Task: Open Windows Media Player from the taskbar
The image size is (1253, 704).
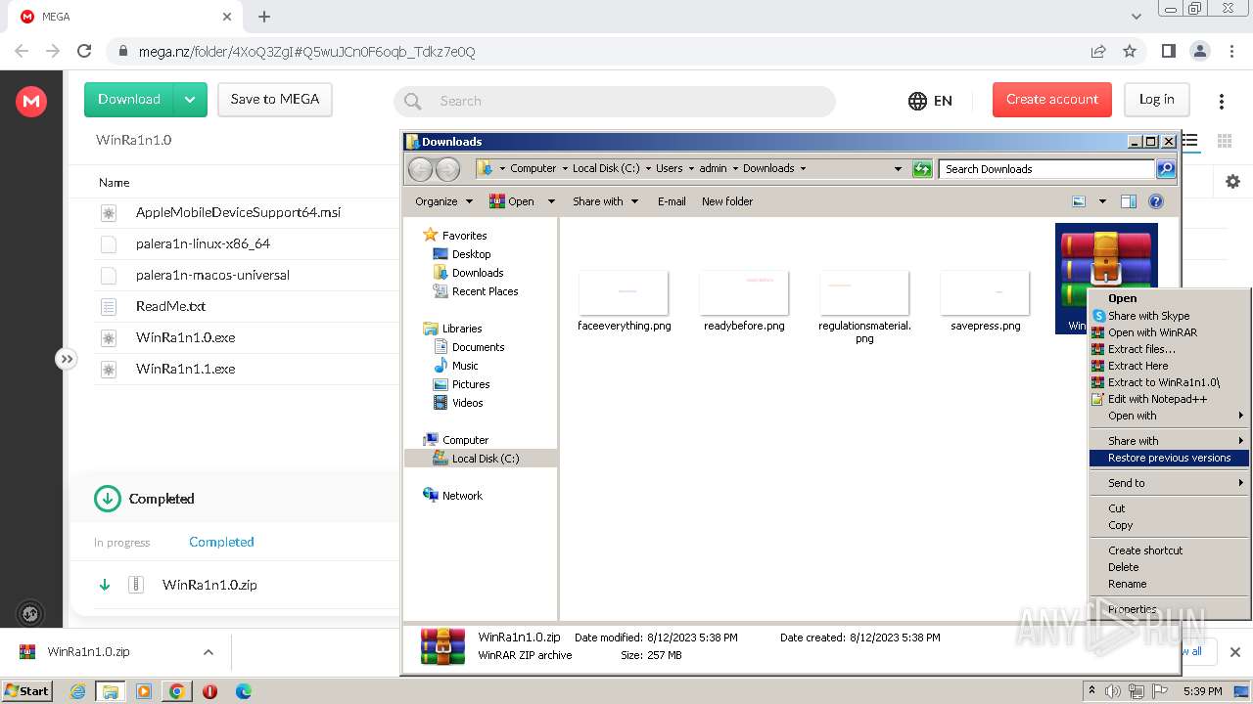Action: (x=144, y=691)
